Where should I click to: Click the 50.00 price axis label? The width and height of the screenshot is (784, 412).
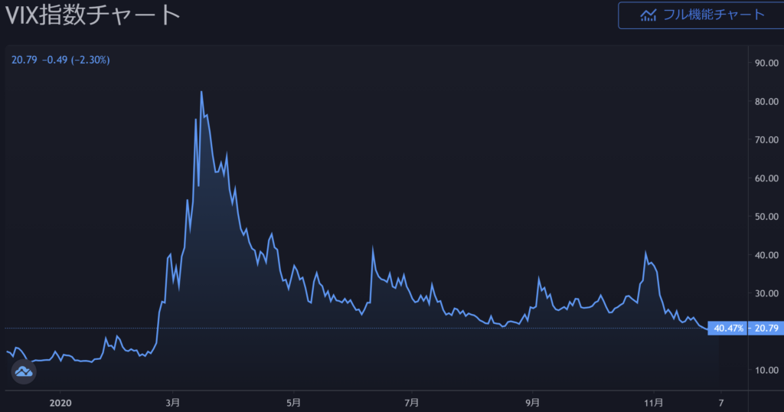(x=766, y=217)
